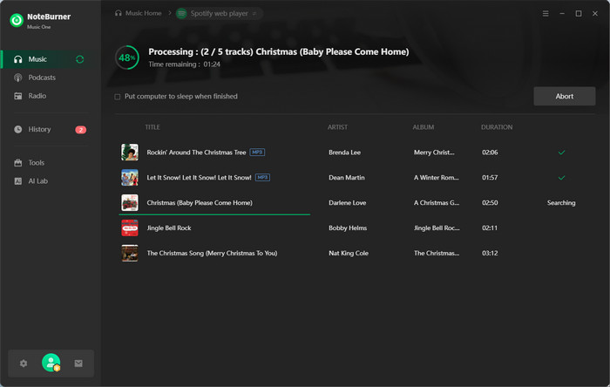Click duration 03:12

[x=490, y=253]
